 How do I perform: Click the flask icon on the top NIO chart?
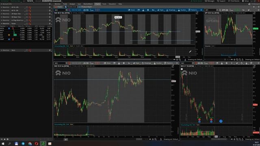point(143,10)
